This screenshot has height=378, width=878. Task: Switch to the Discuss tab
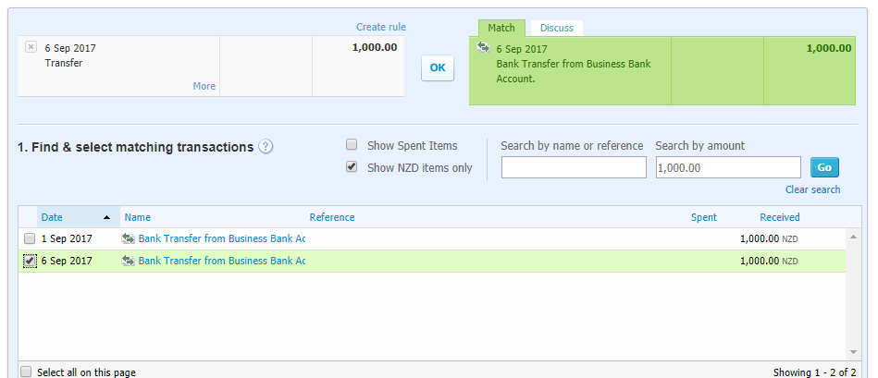pyautogui.click(x=556, y=28)
